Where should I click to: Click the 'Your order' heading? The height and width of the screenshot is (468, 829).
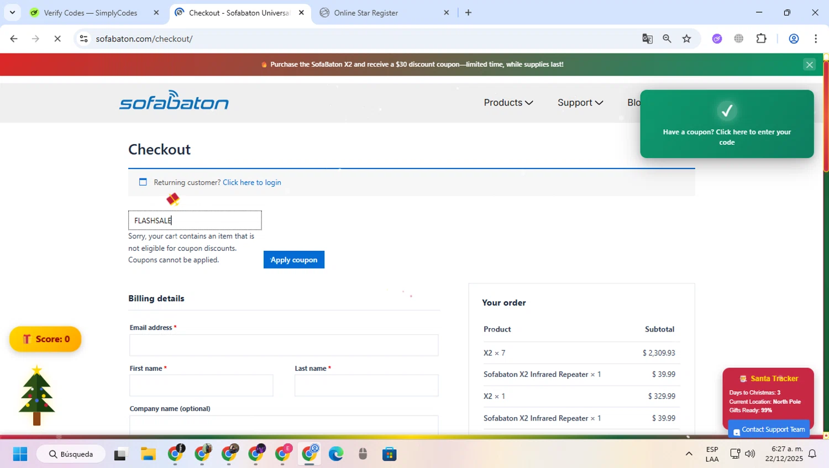click(504, 303)
